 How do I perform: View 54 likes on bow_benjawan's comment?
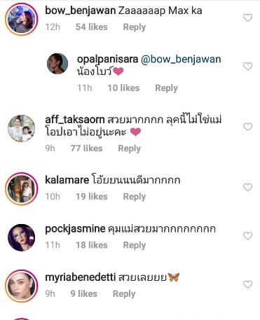click(92, 27)
